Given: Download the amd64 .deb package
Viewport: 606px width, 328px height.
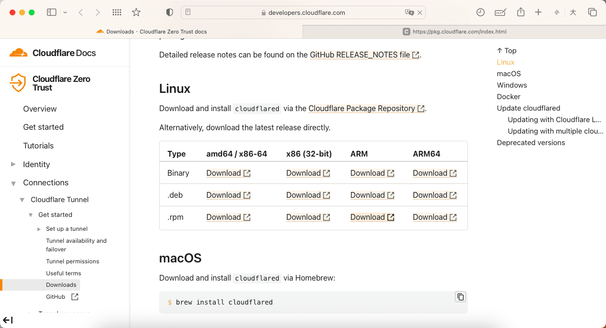Looking at the screenshot, I should click(x=229, y=195).
